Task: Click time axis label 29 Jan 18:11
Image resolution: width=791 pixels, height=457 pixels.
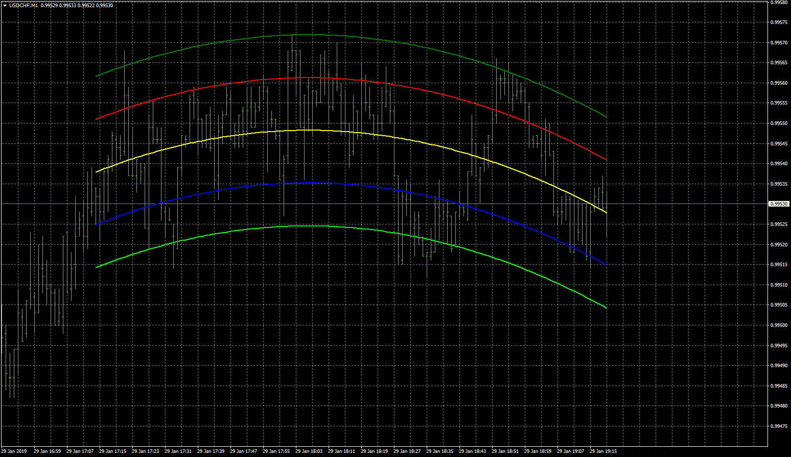Action: [x=342, y=451]
